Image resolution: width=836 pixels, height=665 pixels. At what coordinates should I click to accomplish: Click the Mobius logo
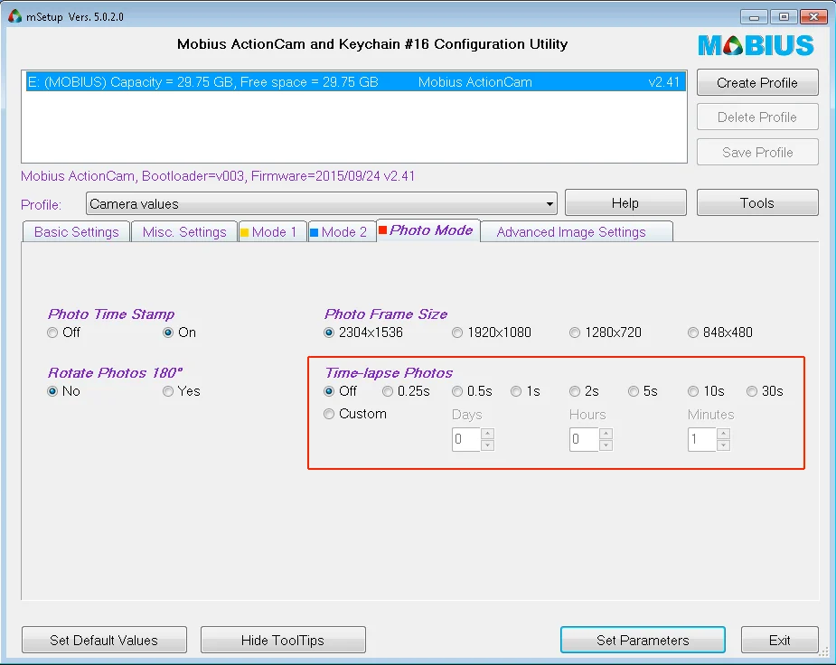[756, 45]
